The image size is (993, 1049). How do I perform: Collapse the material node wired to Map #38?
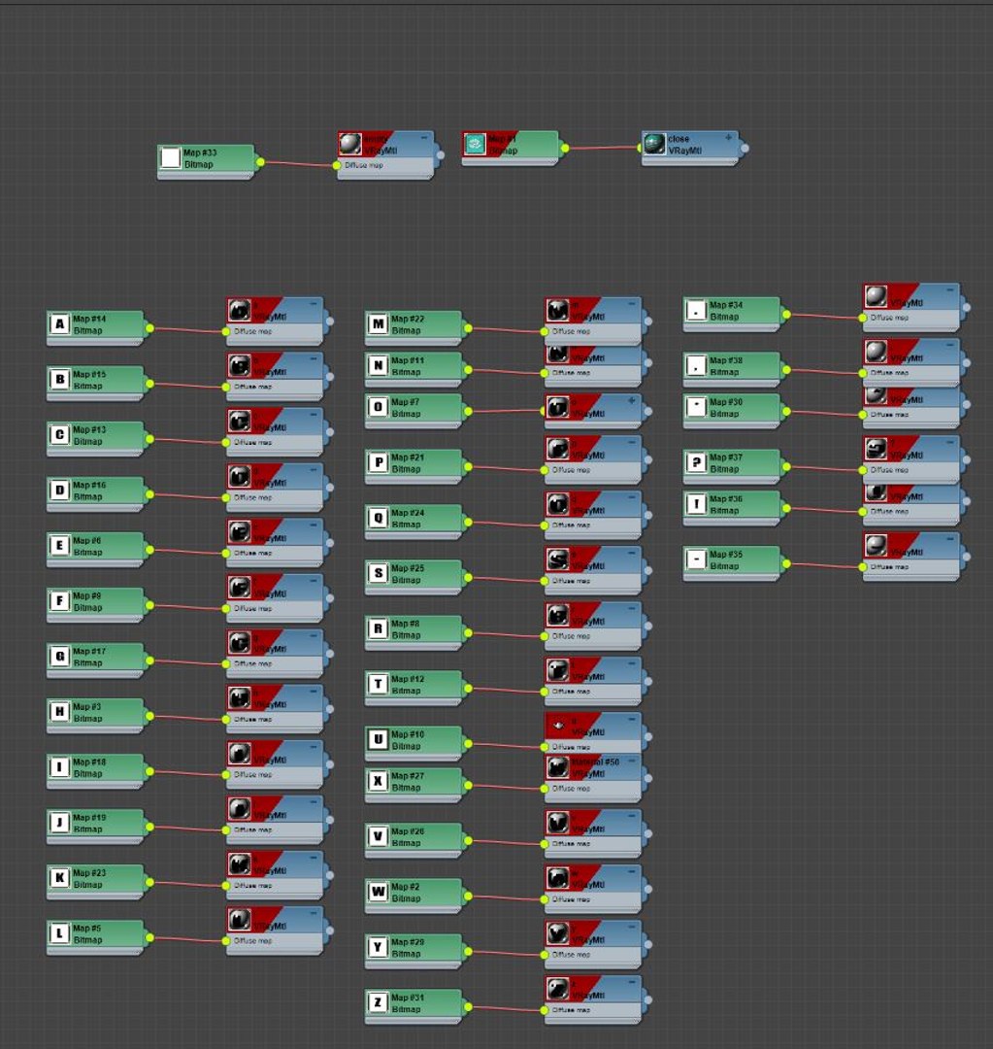coord(949,345)
